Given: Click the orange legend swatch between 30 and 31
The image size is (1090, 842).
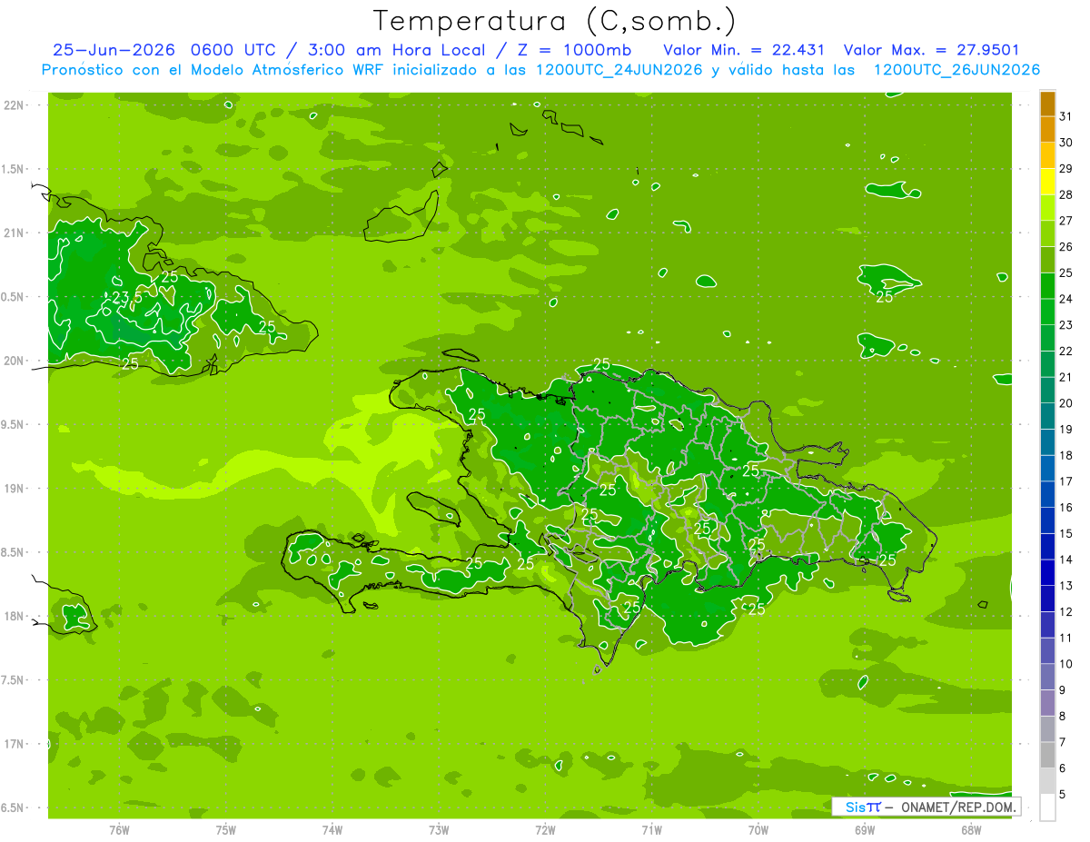Looking at the screenshot, I should (1047, 129).
